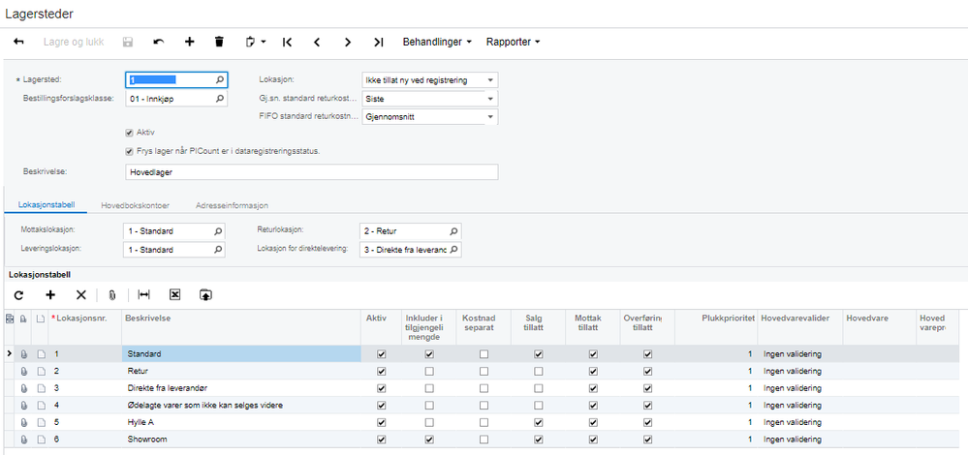Go to the first record
This screenshot has width=968, height=455.
tap(287, 42)
